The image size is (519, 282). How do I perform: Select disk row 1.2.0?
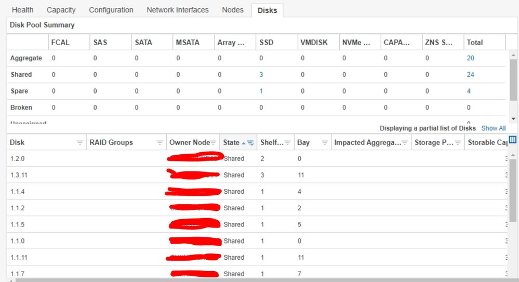coord(257,158)
